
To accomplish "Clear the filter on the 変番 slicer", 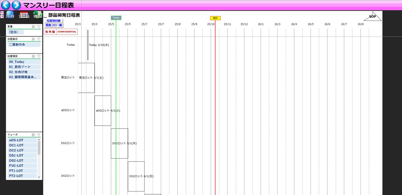I will click(x=39, y=26).
